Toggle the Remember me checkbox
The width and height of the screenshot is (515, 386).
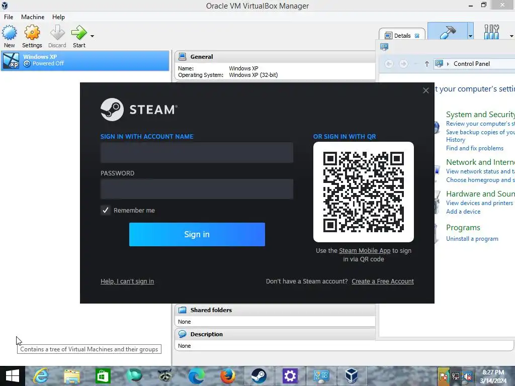[x=106, y=210]
